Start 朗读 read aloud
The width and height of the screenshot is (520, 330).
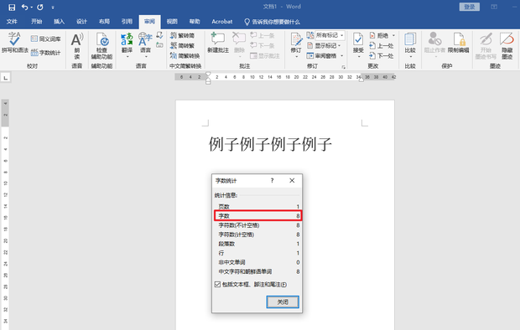point(77,46)
